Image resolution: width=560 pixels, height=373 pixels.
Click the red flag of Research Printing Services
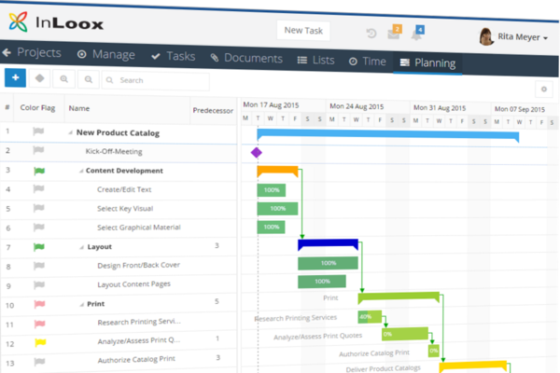(39, 324)
